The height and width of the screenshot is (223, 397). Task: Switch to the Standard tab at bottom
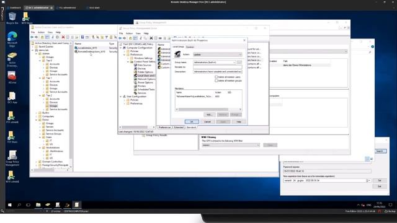[x=191, y=128]
